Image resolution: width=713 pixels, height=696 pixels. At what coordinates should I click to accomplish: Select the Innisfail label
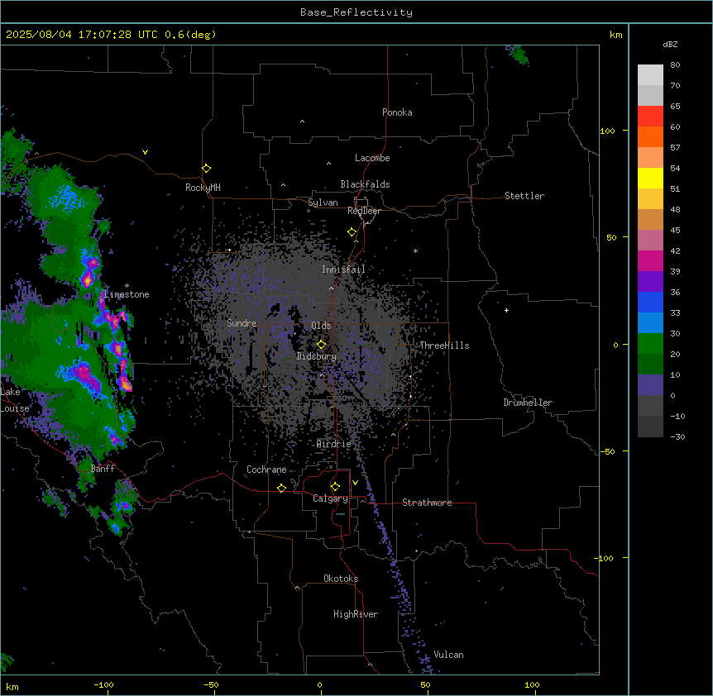[x=343, y=269]
